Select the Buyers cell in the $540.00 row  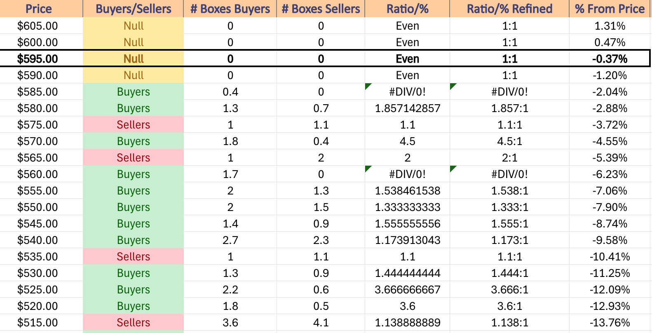tap(133, 240)
